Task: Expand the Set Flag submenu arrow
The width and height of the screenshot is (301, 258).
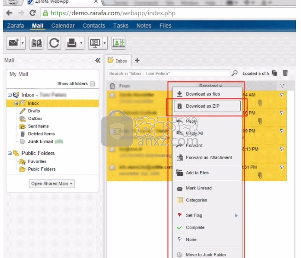Action: [237, 215]
